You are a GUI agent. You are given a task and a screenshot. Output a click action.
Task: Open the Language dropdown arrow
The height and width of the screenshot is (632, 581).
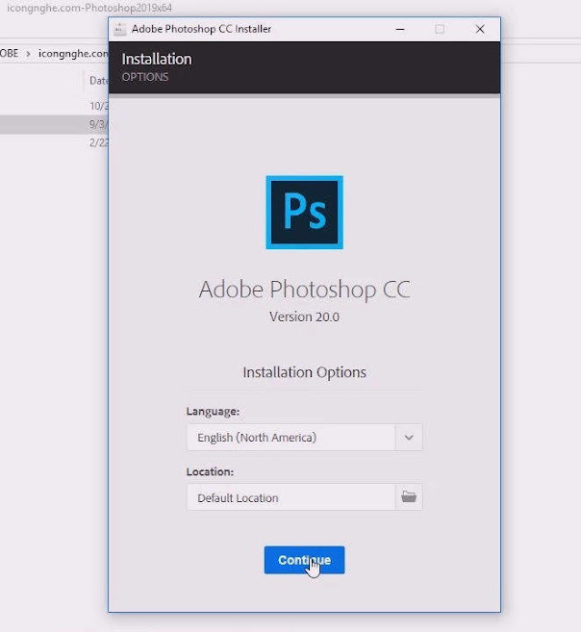pos(409,438)
